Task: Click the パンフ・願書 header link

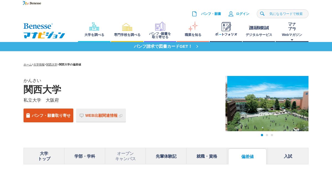Action: point(211,14)
